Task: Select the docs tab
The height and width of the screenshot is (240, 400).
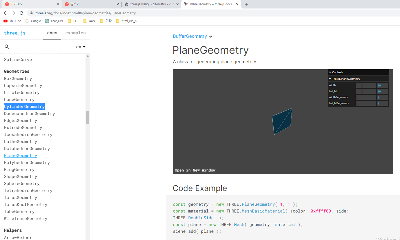Action: click(x=52, y=33)
